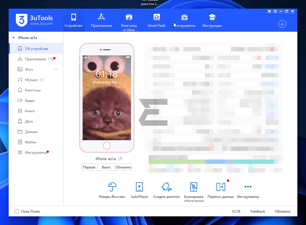Image resolution: width=306 pixels, height=225 pixels.
Task: Open Музыка (1) in the sidebar
Action: (x=36, y=80)
